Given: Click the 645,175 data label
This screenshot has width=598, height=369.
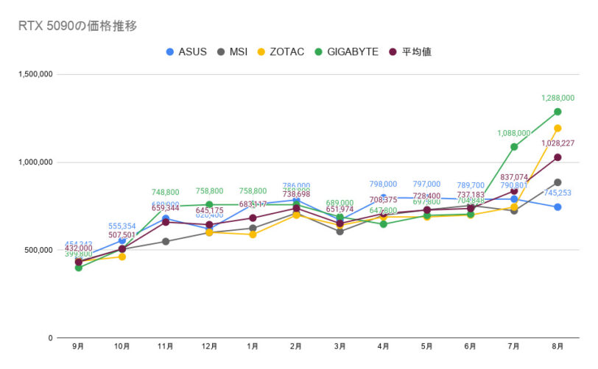Looking at the screenshot, I should pos(209,210).
